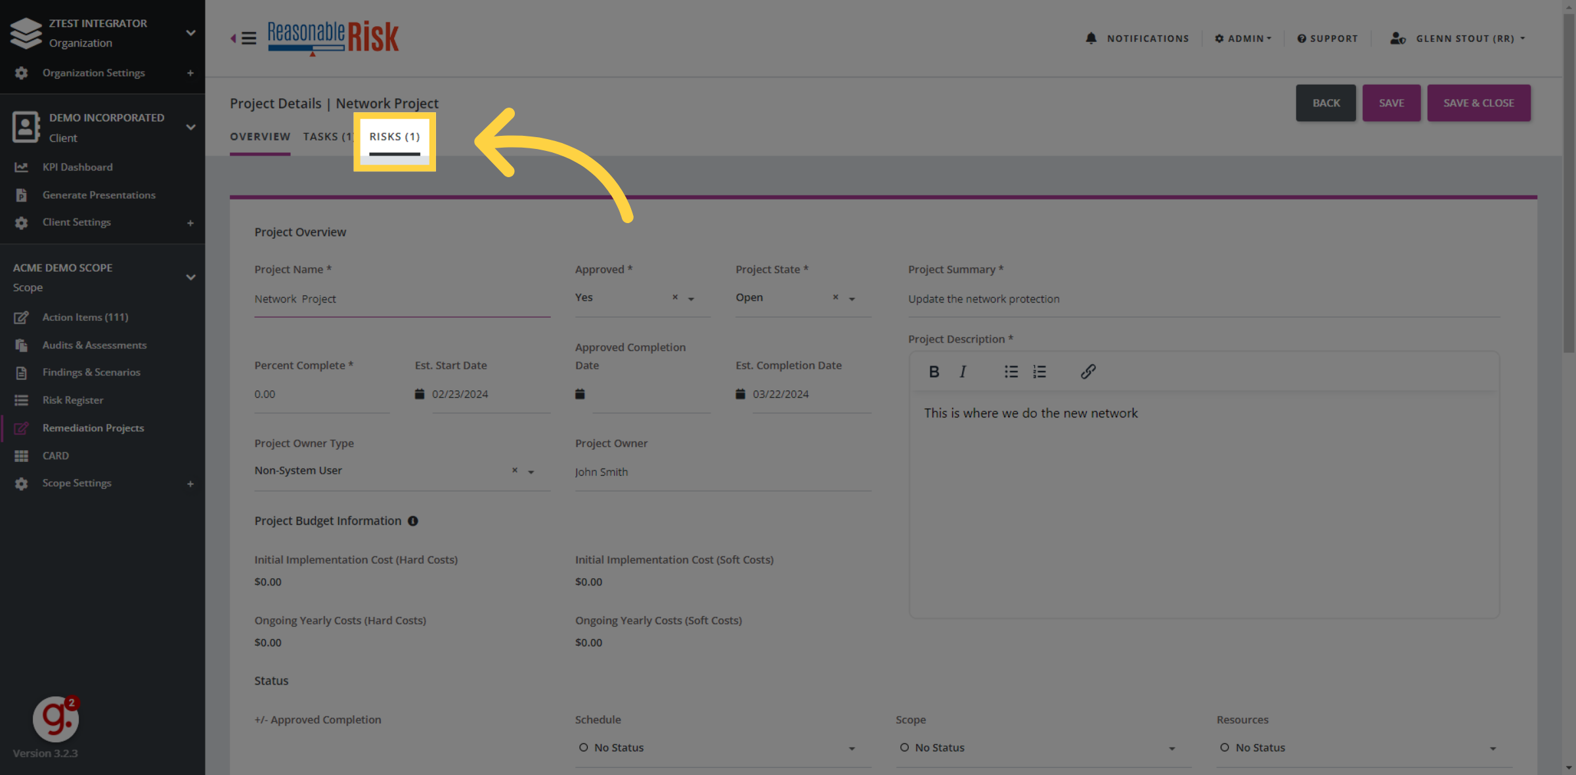The height and width of the screenshot is (775, 1576).
Task: Open the Resources status dropdown
Action: [1364, 748]
